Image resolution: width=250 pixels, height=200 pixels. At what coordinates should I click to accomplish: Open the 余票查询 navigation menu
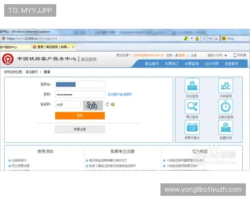(192, 64)
